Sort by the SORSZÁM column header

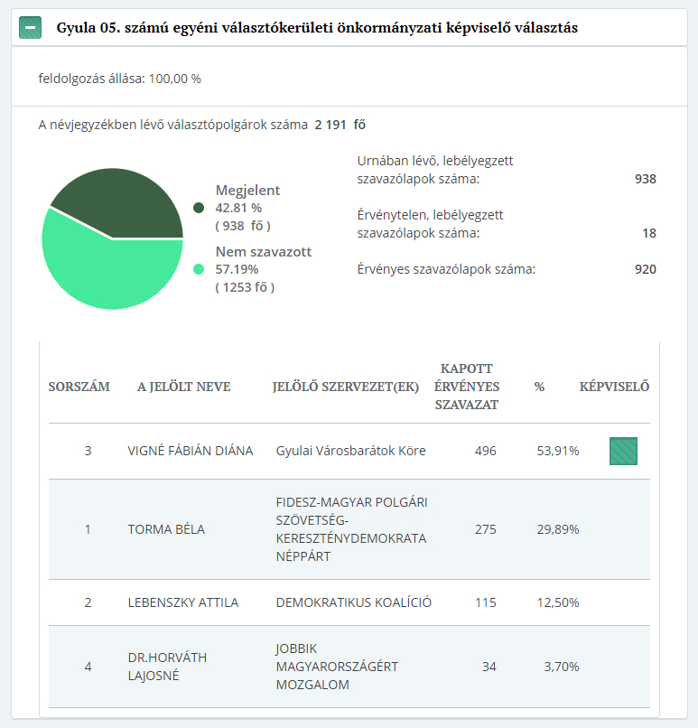click(x=79, y=387)
